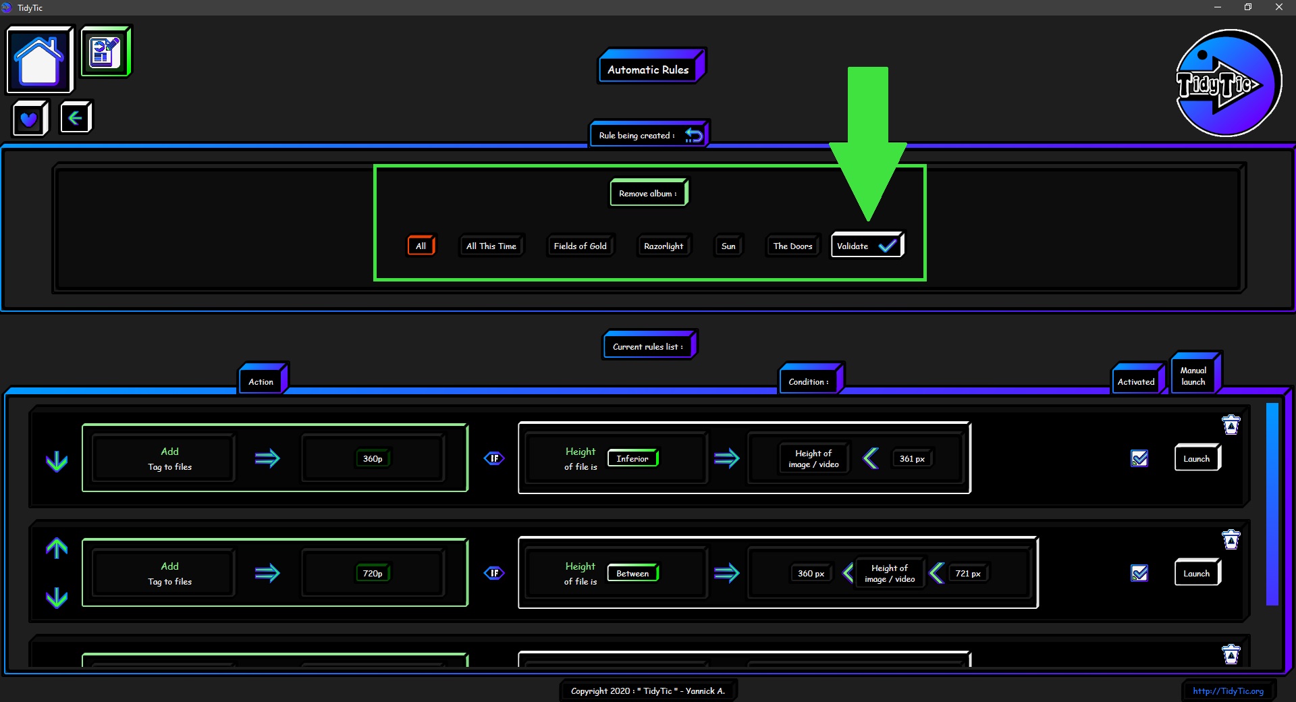Select The Doors album
Image resolution: width=1296 pixels, height=702 pixels.
(793, 246)
